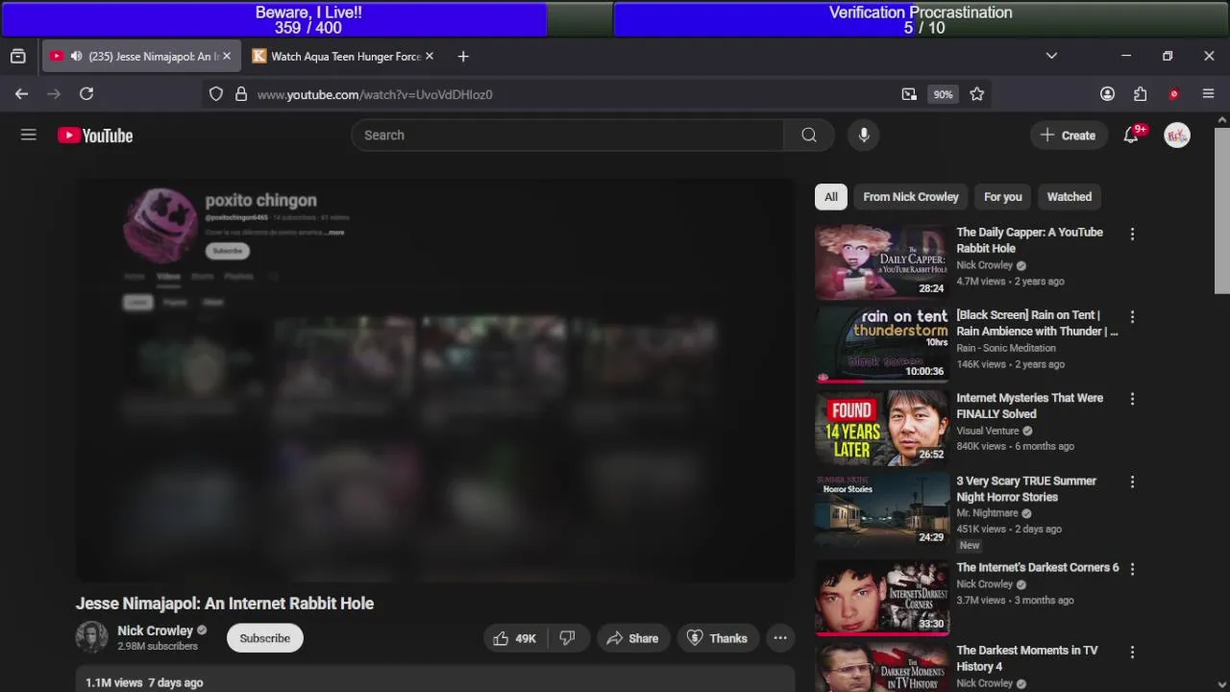Open Found 14 Years Later thumbnail
The image size is (1230, 692).
pyautogui.click(x=882, y=427)
